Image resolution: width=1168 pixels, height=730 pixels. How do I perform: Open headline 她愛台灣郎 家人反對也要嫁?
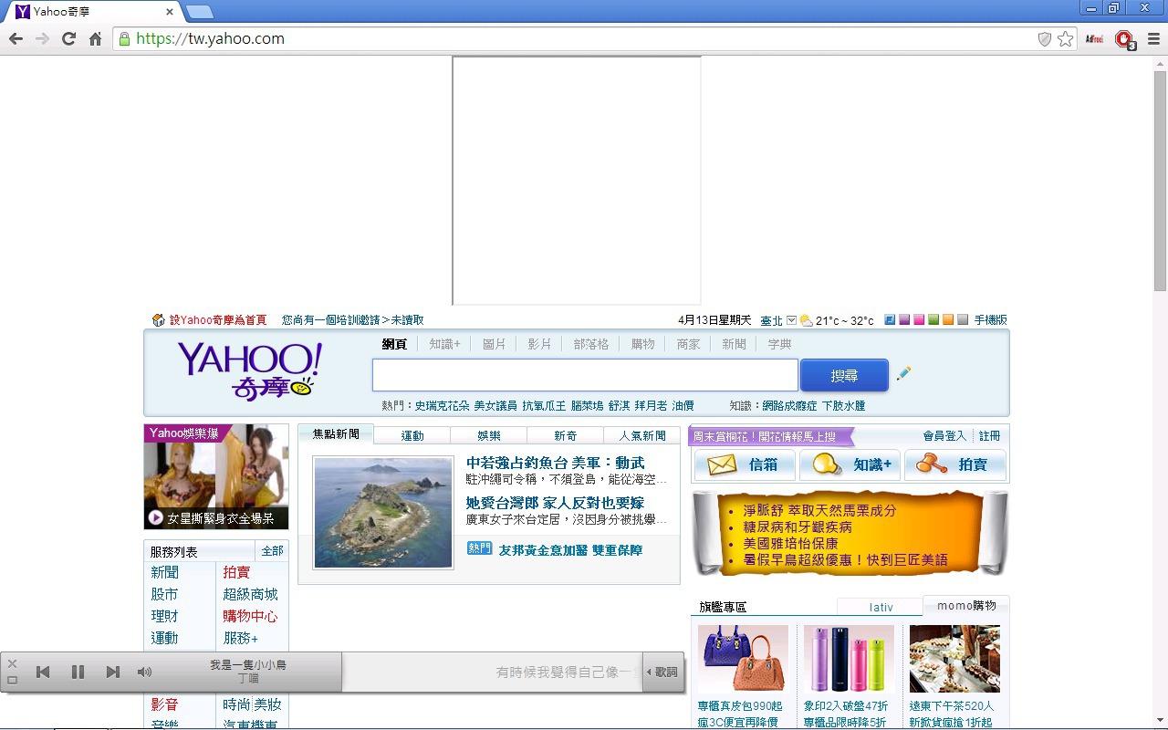tap(555, 503)
